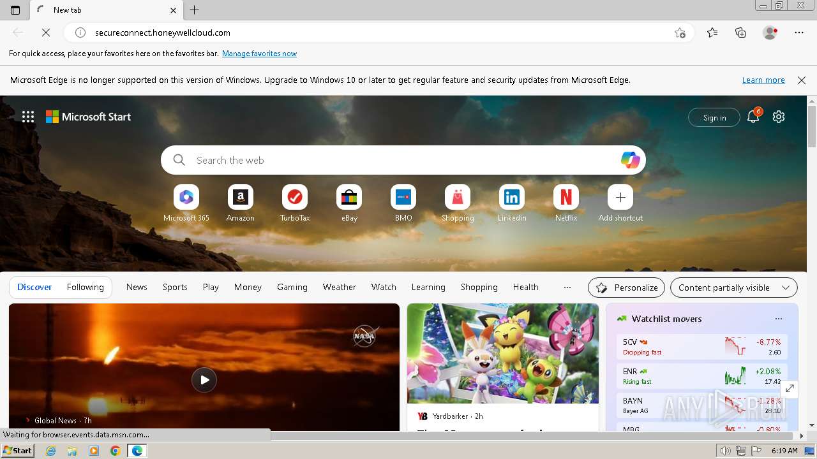Viewport: 817px width, 459px height.
Task: Open the Shopping feed category
Action: (479, 288)
